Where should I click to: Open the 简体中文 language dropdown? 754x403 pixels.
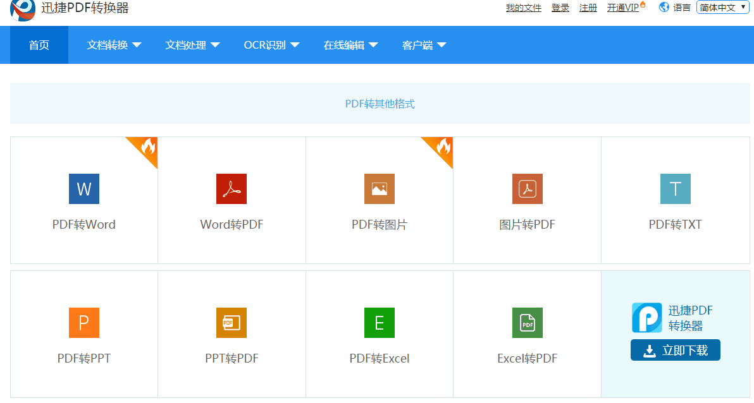click(x=722, y=8)
